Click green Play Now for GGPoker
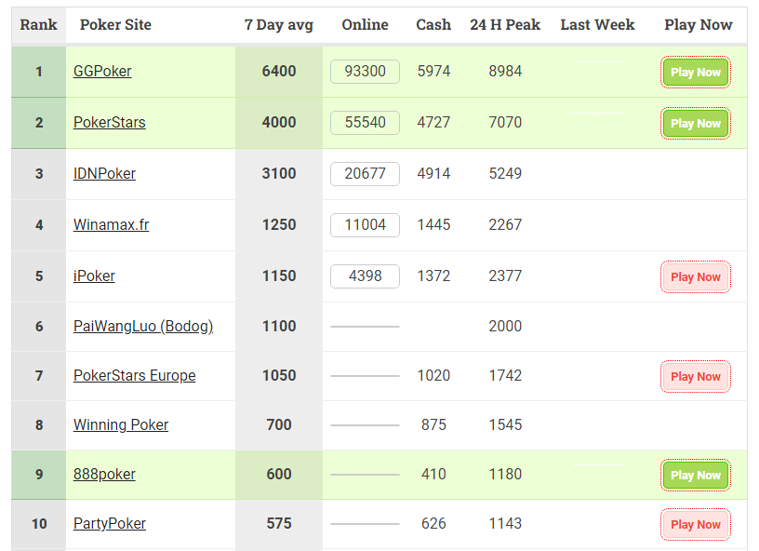 point(695,73)
